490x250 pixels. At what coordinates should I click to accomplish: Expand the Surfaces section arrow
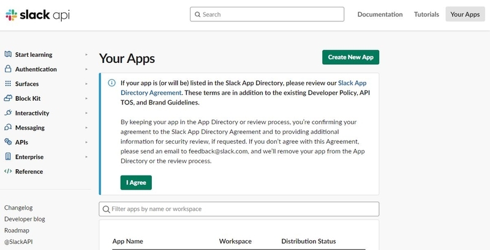tap(86, 84)
